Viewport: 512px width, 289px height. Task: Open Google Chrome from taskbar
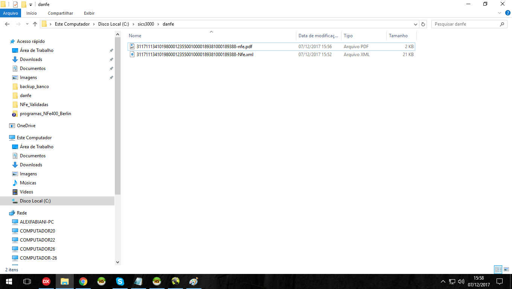pyautogui.click(x=83, y=281)
